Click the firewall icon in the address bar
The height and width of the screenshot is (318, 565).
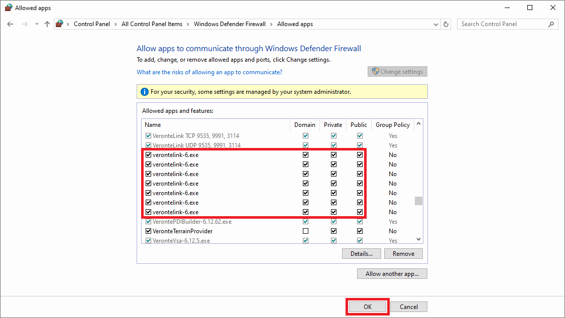60,24
